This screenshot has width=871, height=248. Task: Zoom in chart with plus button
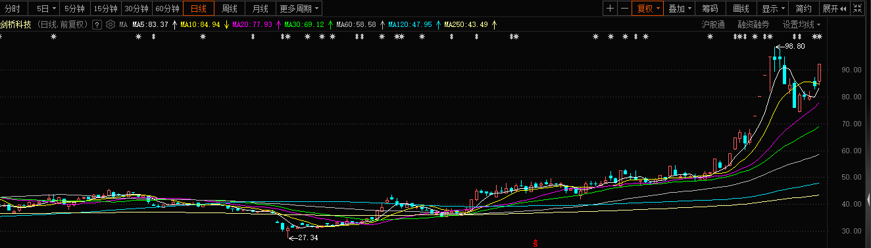pyautogui.click(x=610, y=9)
